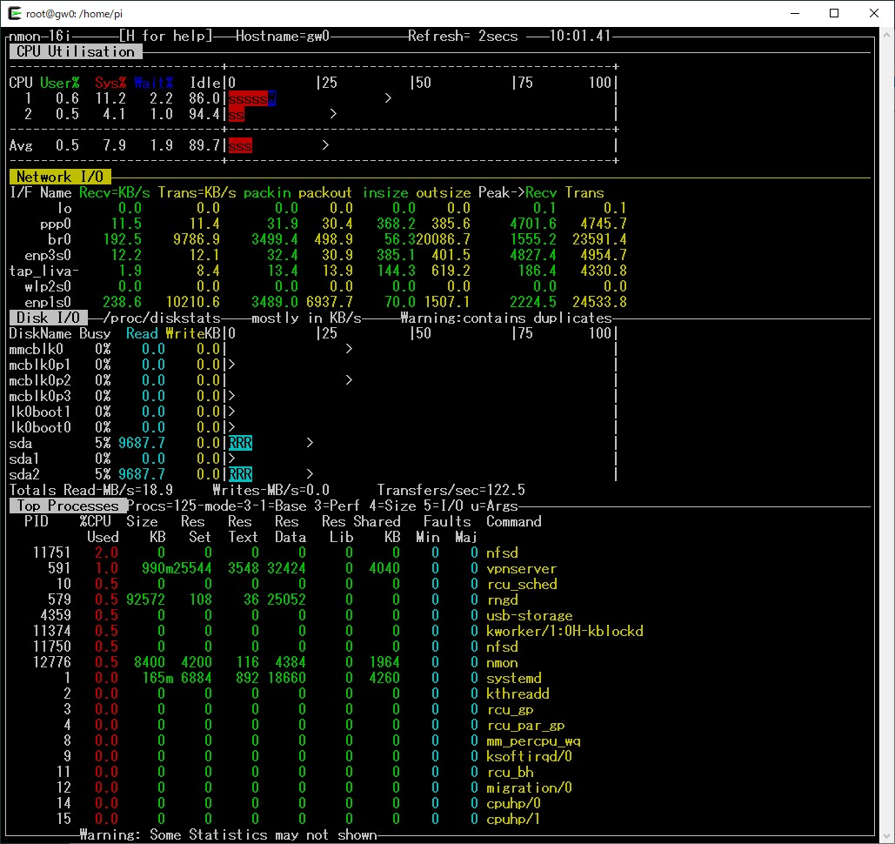Click the scrollbar up arrow
Screen dimensions: 895x844
pyautogui.click(x=887, y=35)
